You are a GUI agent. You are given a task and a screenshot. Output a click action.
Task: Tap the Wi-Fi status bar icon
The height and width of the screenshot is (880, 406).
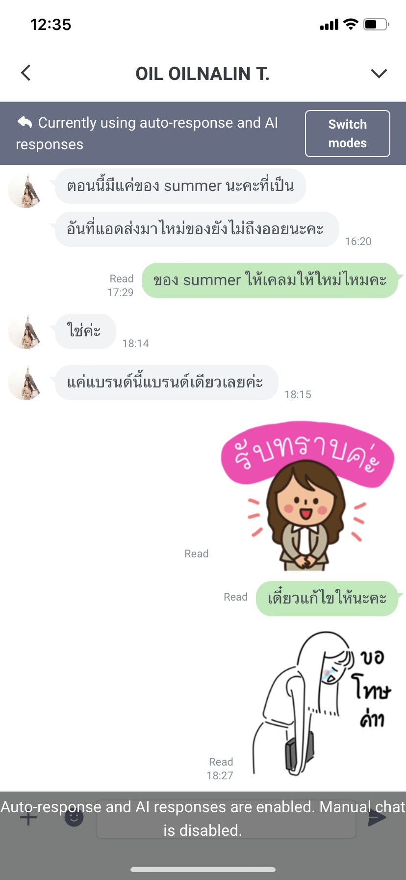point(351,24)
